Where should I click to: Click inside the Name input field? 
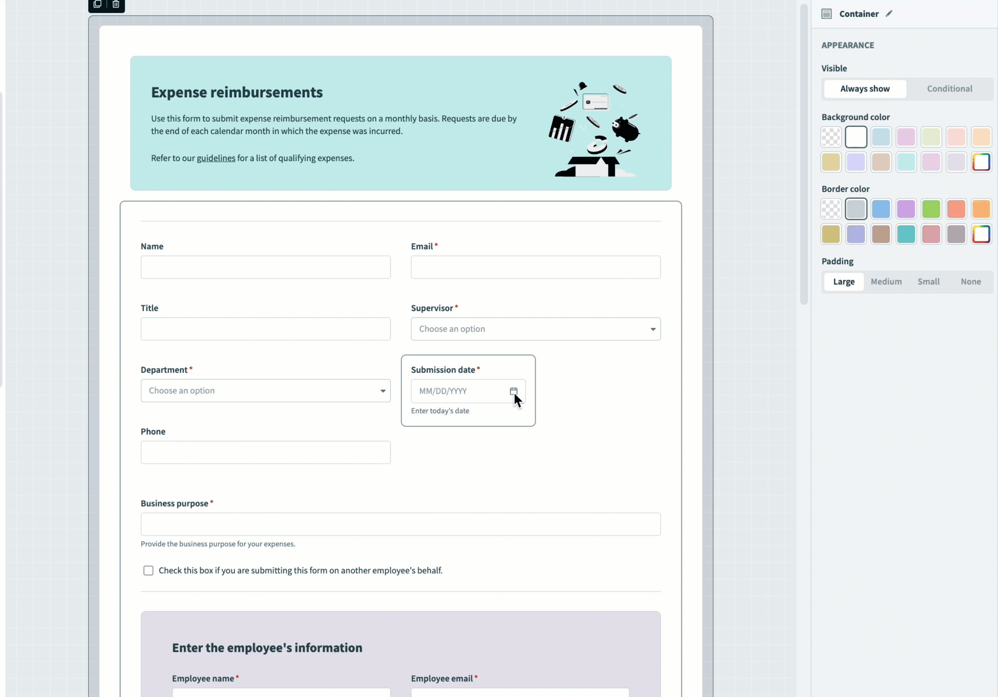pos(265,267)
